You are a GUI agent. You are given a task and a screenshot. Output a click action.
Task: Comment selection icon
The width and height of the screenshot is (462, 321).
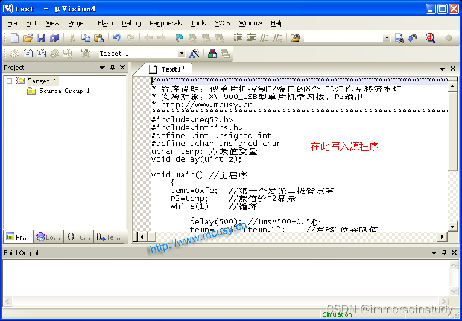click(264, 38)
